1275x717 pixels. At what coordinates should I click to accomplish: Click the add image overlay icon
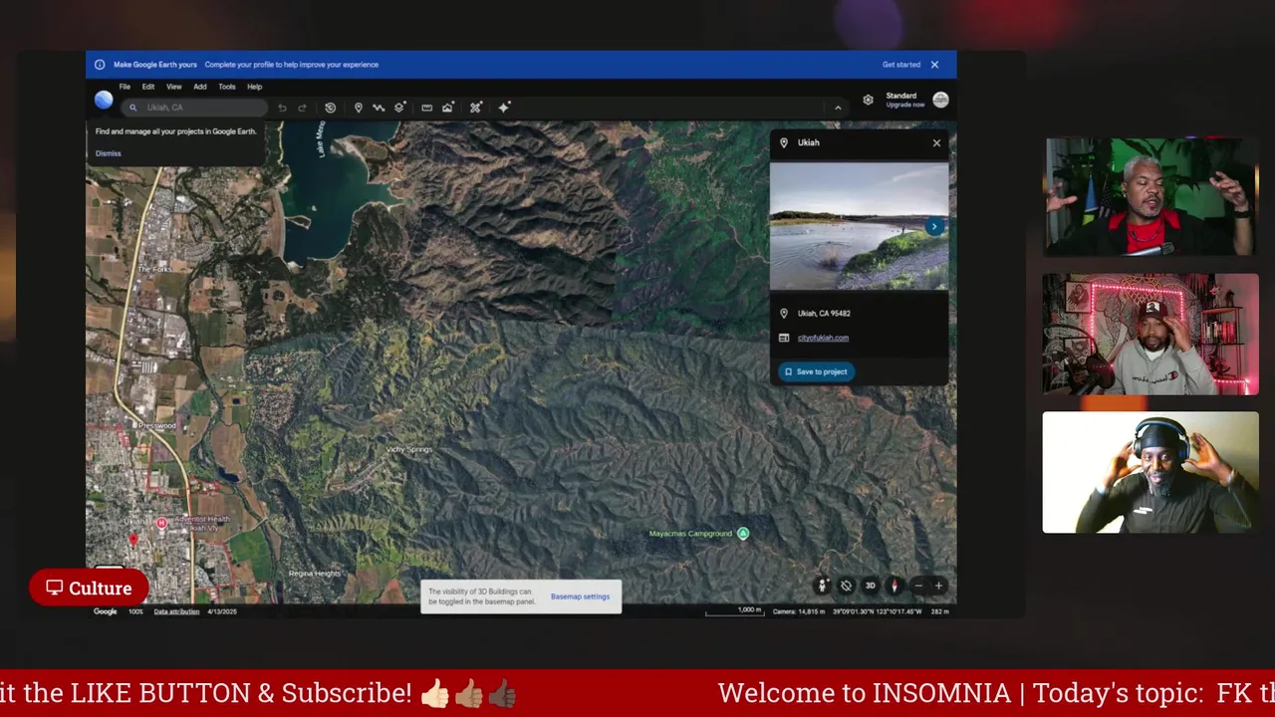(448, 108)
